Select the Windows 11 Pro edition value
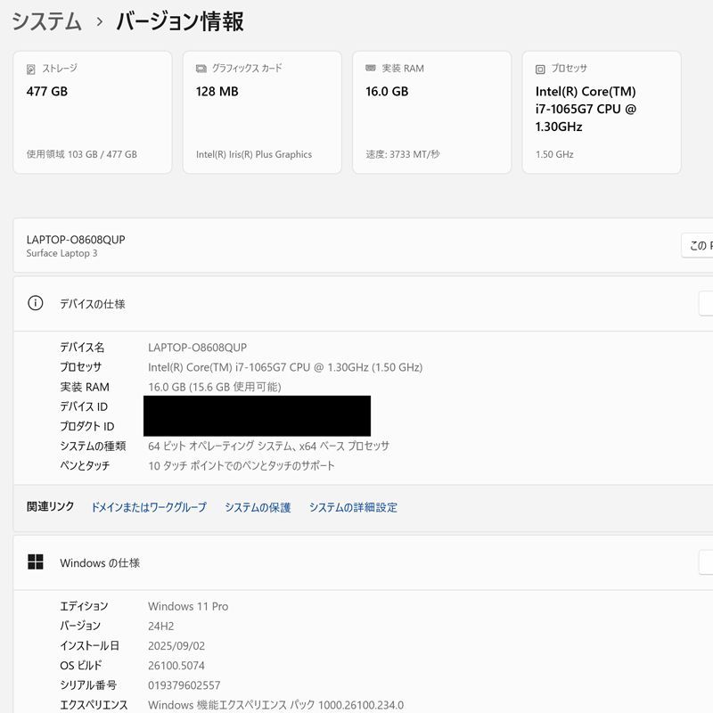 click(188, 606)
